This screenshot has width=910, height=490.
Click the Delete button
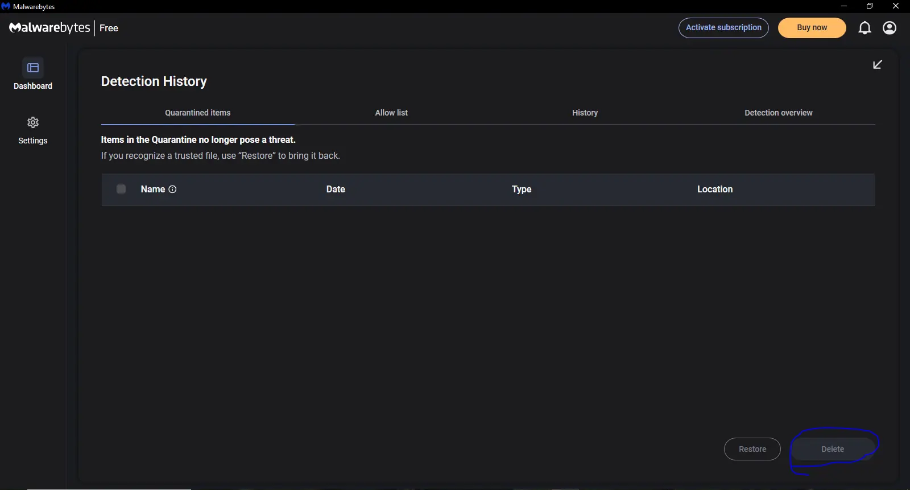pos(833,449)
